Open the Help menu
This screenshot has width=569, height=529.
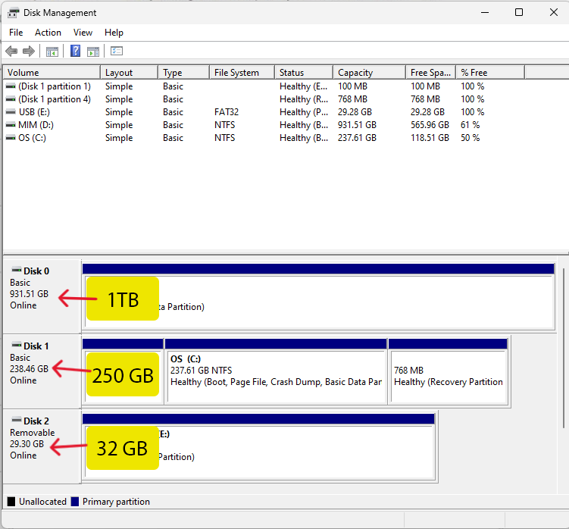[x=114, y=33]
